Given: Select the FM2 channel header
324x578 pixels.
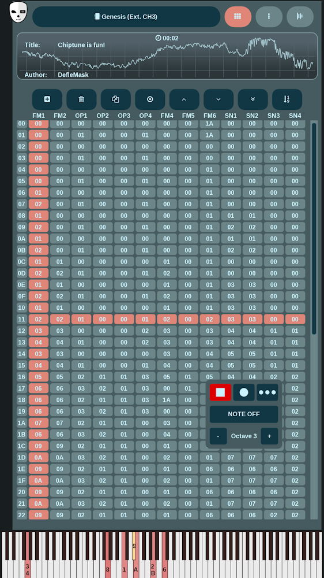Looking at the screenshot, I should (x=60, y=116).
